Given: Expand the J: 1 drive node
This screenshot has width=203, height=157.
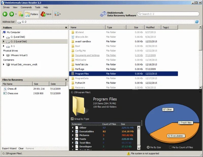Looking at the screenshot, I should [4, 46].
